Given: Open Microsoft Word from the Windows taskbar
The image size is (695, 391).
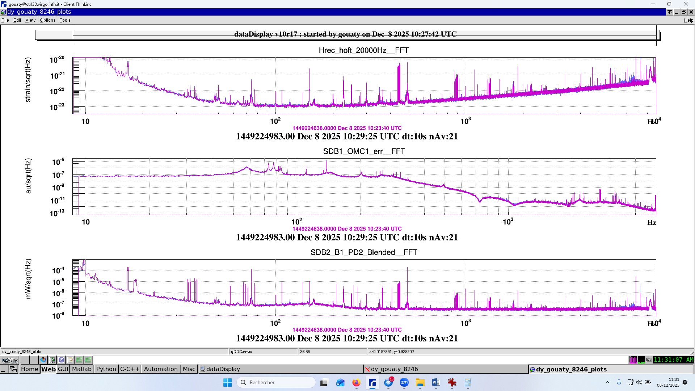Looking at the screenshot, I should [x=436, y=382].
